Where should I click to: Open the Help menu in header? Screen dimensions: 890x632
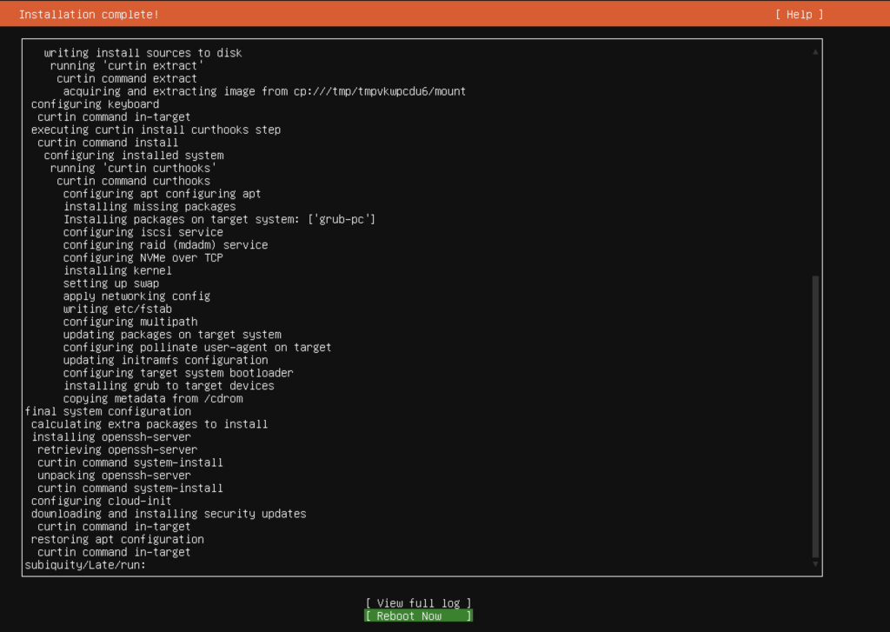coord(799,15)
